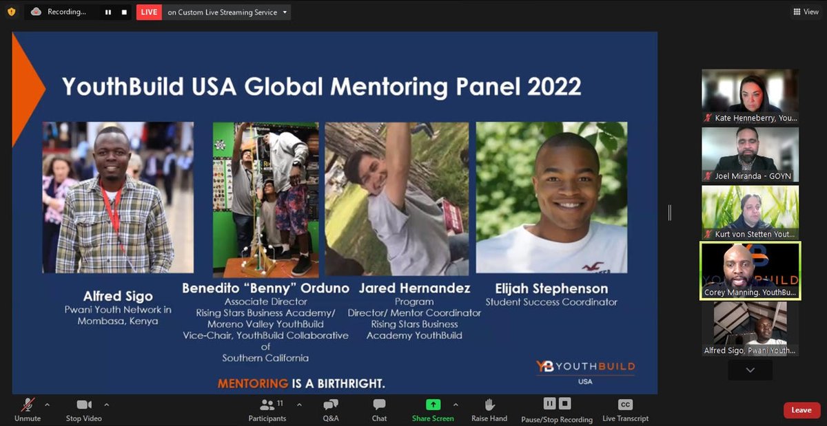Viewport: 827px width, 426px height.
Task: Expand audio options arrow beside Unmute
Action: (48, 405)
